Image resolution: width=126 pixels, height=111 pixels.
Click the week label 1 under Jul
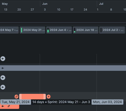tap(98, 10)
